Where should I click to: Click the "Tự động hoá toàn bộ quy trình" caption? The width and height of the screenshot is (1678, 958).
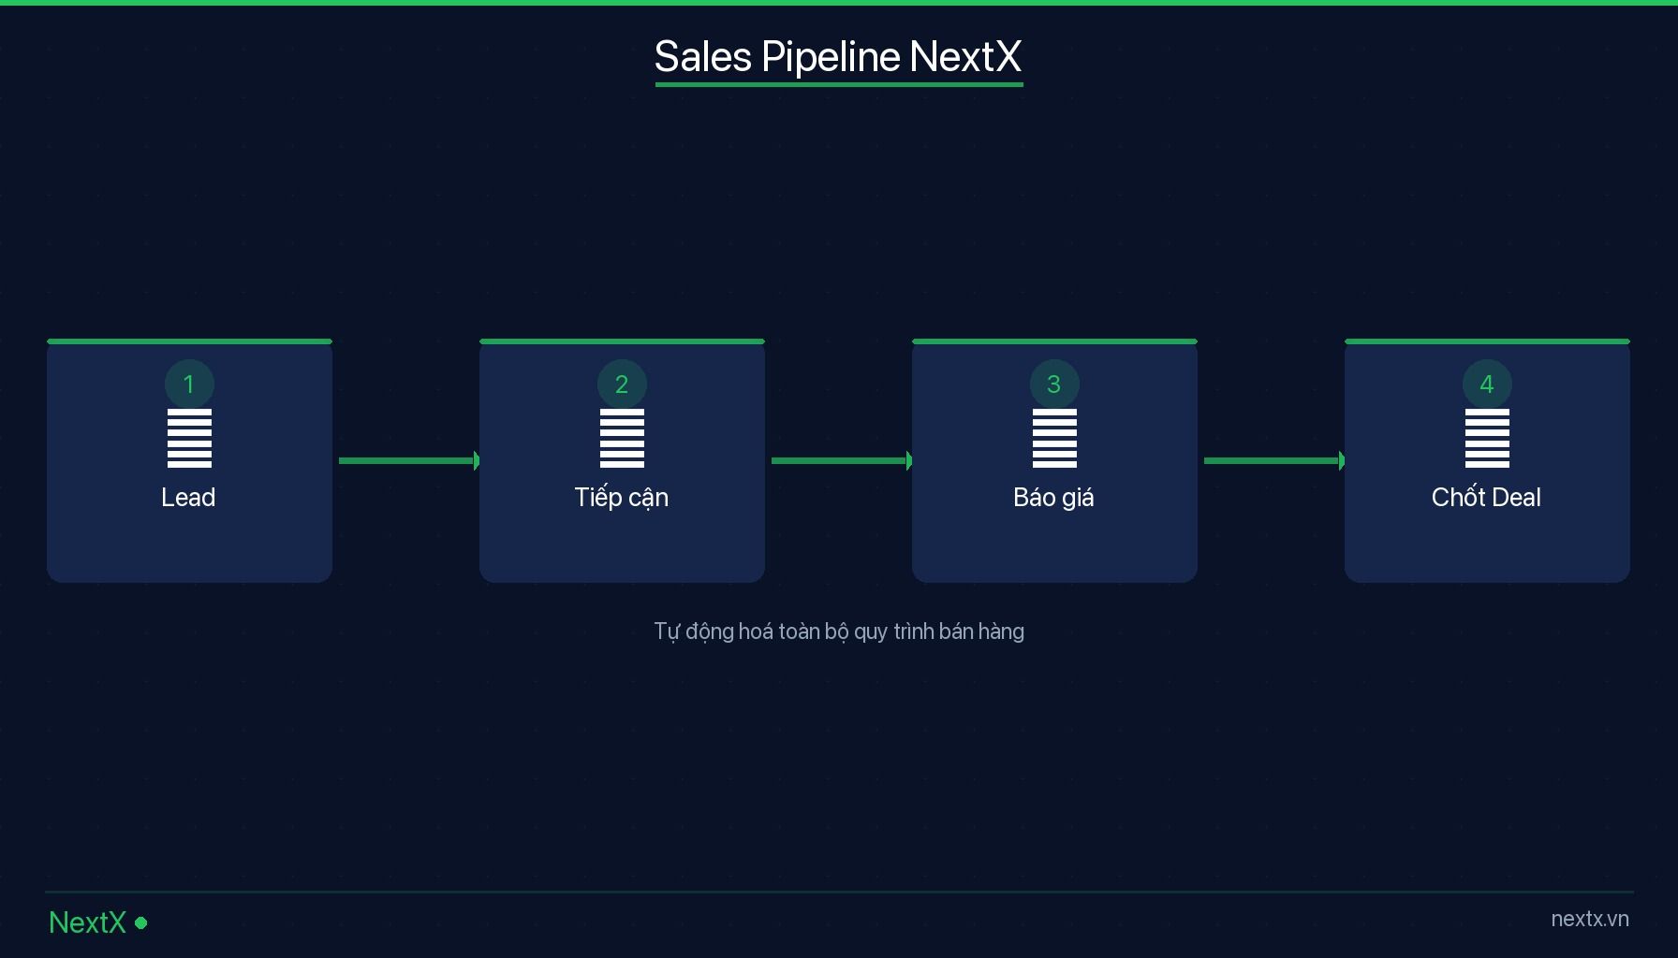[839, 631]
